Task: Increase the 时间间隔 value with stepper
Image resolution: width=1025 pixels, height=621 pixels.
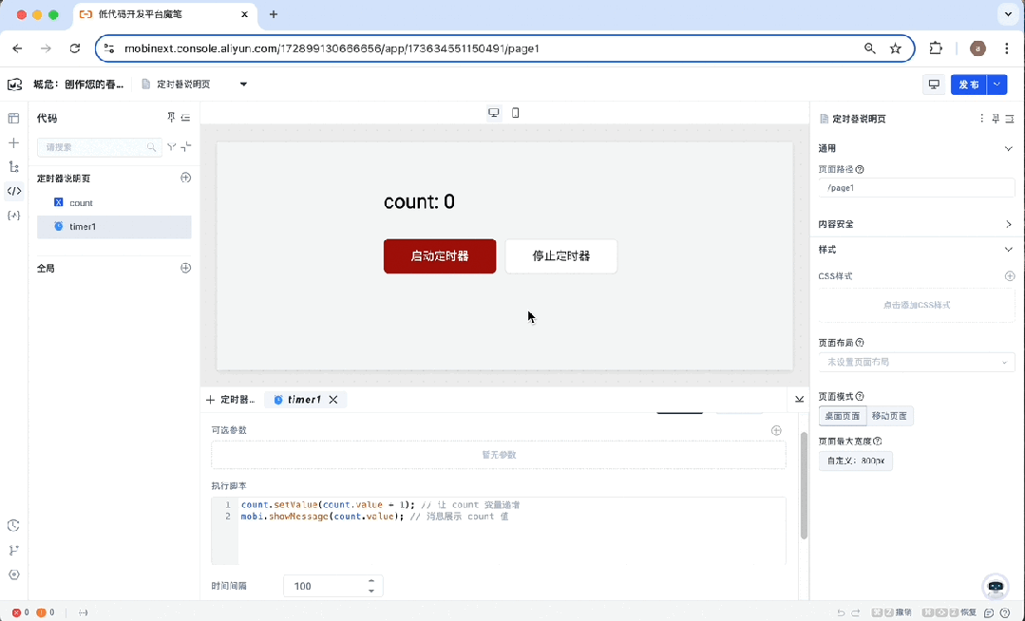Action: 371,580
